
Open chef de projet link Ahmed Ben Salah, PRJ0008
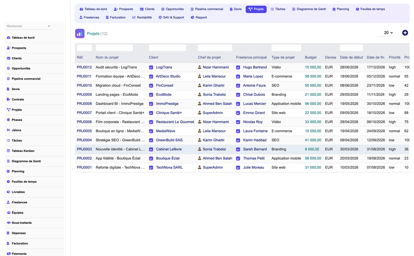[217, 104]
